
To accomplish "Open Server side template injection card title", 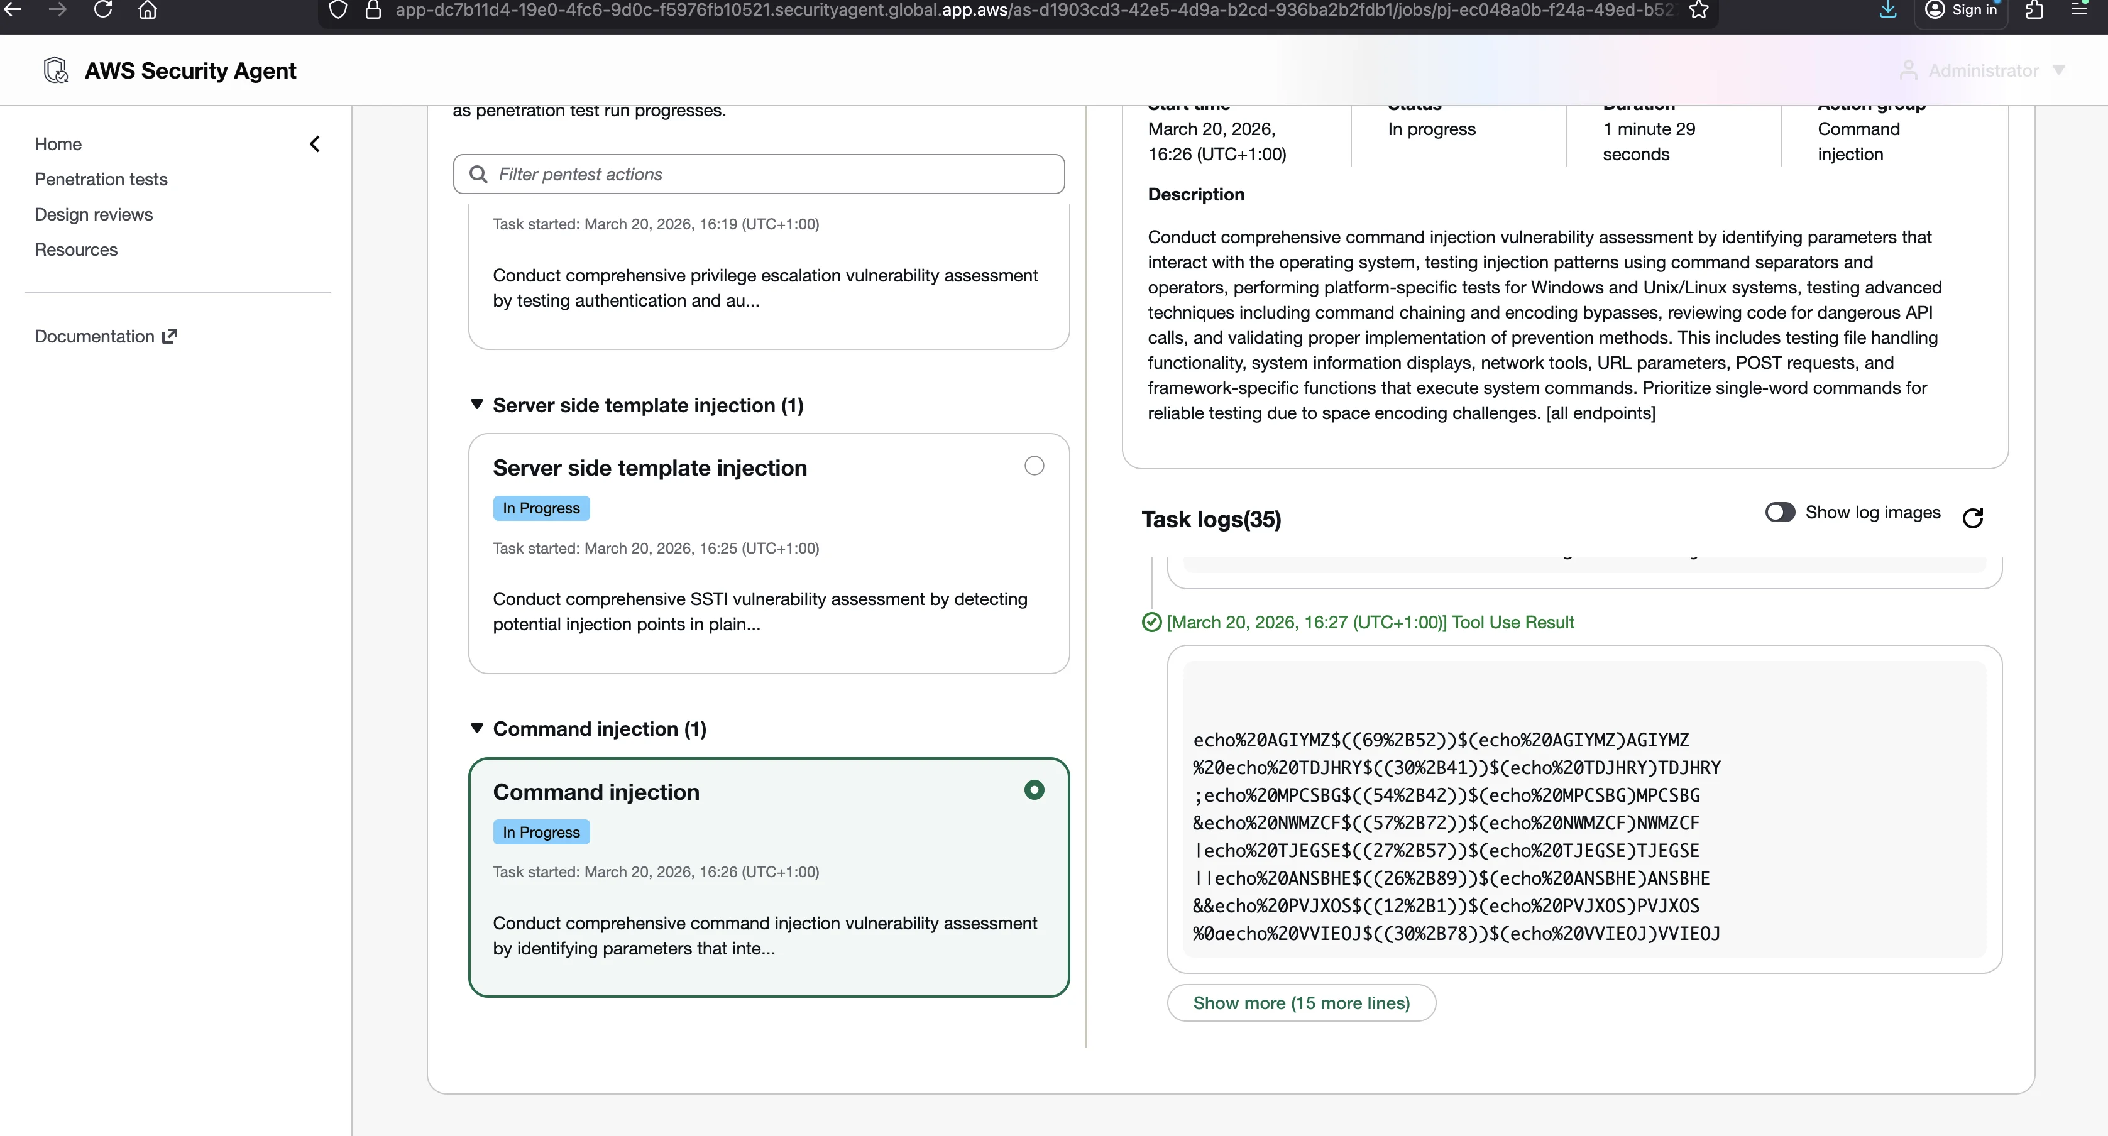I will 650,468.
